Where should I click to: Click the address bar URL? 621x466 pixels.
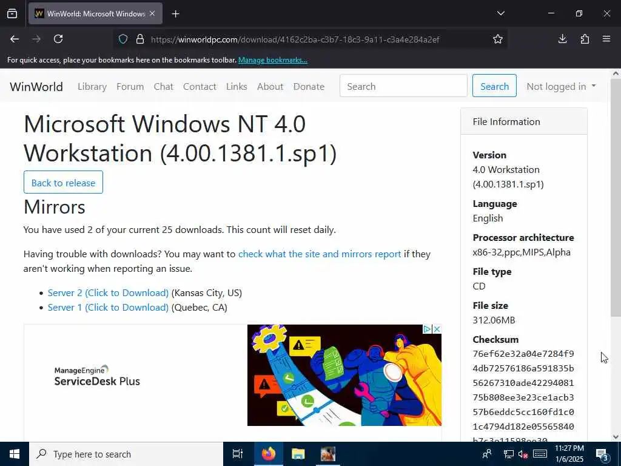tap(295, 39)
